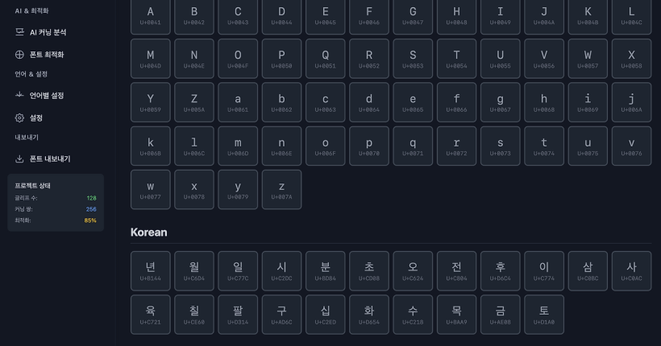Click the AI 커닝 분석 sidebar icon
Screen dimensions: 661x346
tap(20, 32)
